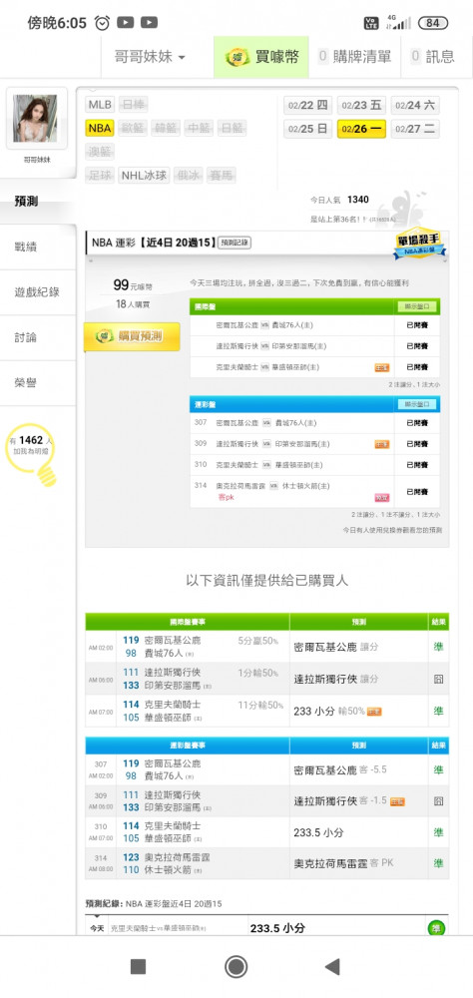Select the NBA league filter
Viewport: 473px width, 998px height.
pyautogui.click(x=100, y=129)
